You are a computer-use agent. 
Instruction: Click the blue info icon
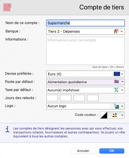[x=7, y=129]
